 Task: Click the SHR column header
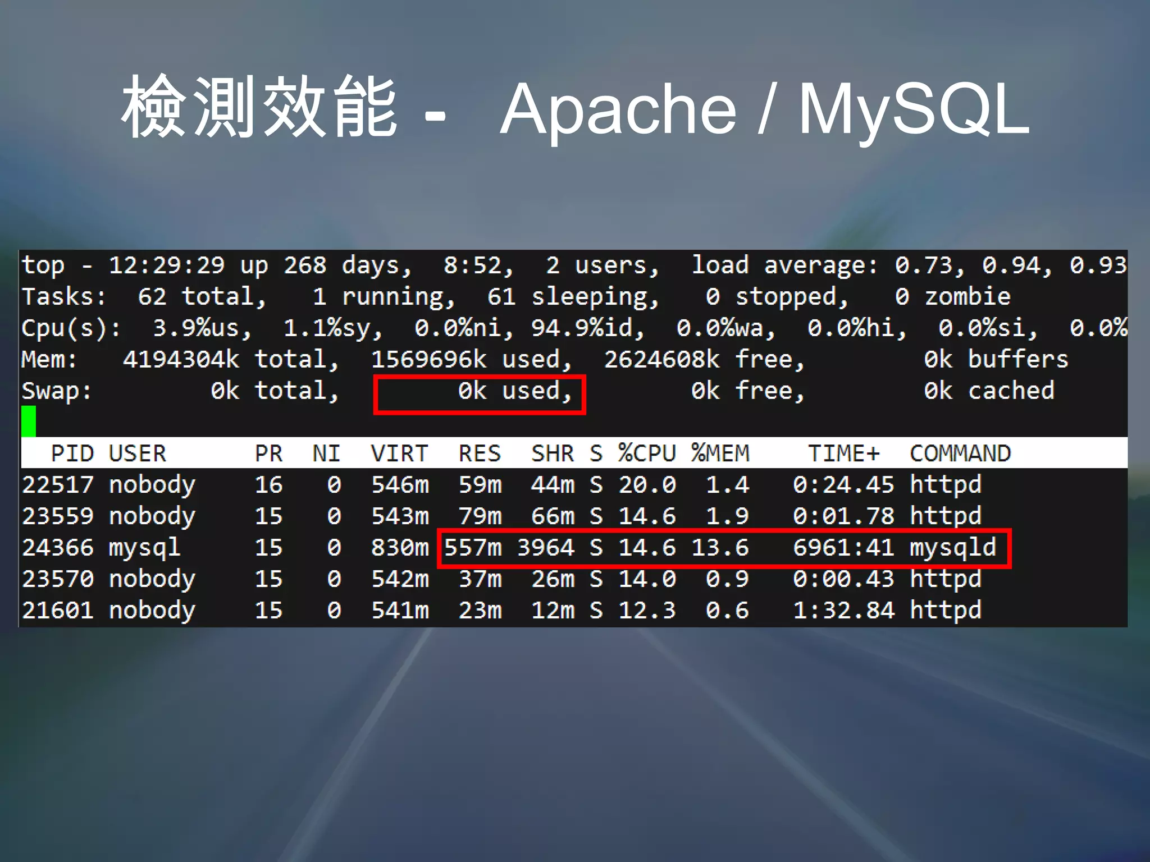(x=553, y=453)
